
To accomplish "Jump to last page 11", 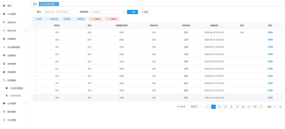I will click(x=255, y=107).
